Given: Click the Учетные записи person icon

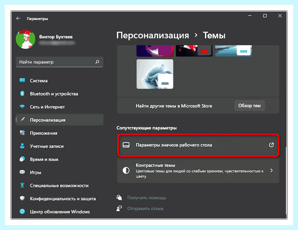Looking at the screenshot, I should coord(22,146).
